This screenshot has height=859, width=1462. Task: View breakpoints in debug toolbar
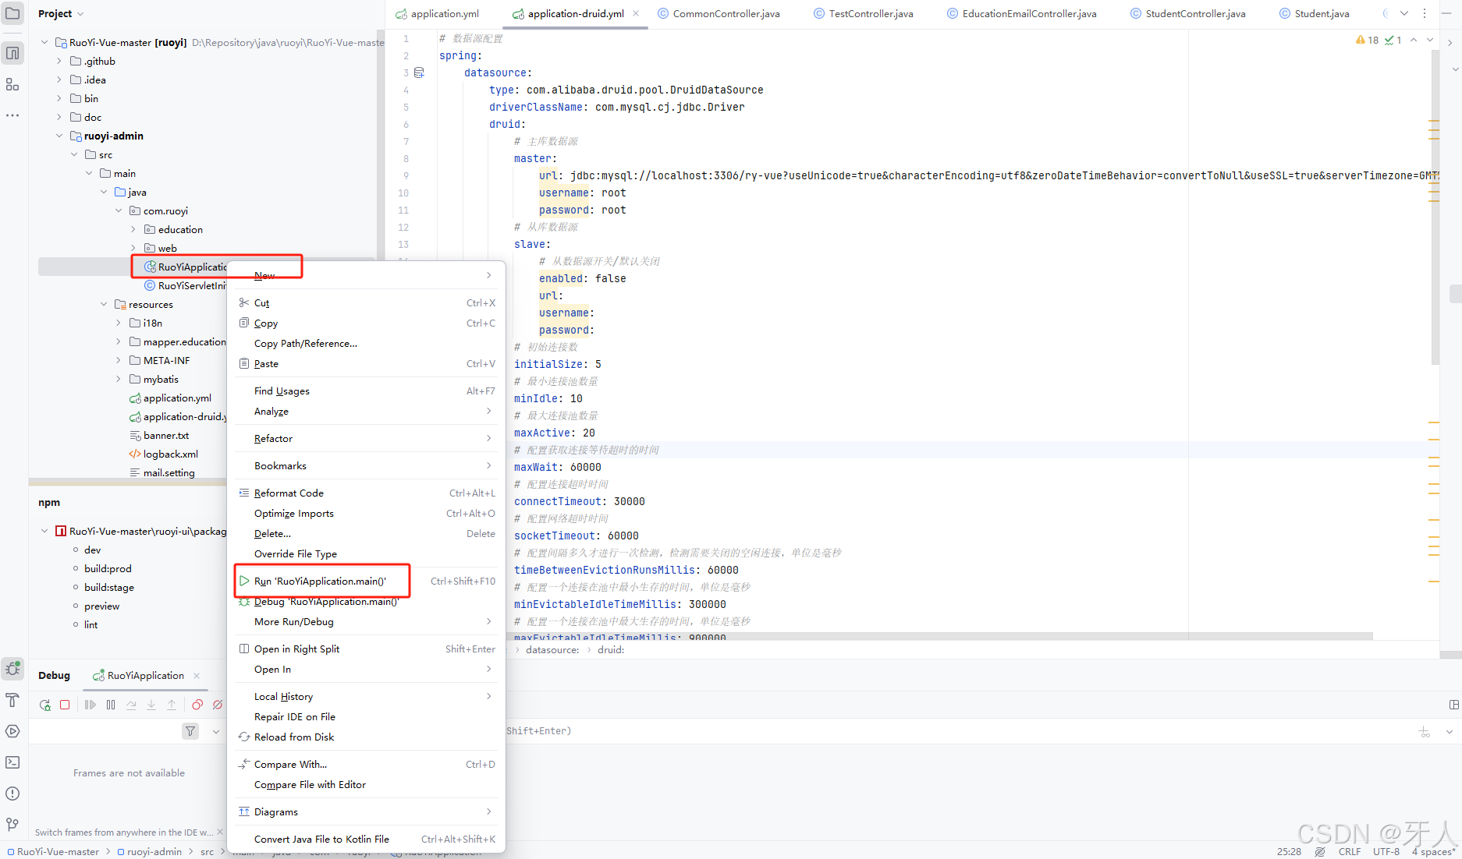pyautogui.click(x=197, y=705)
